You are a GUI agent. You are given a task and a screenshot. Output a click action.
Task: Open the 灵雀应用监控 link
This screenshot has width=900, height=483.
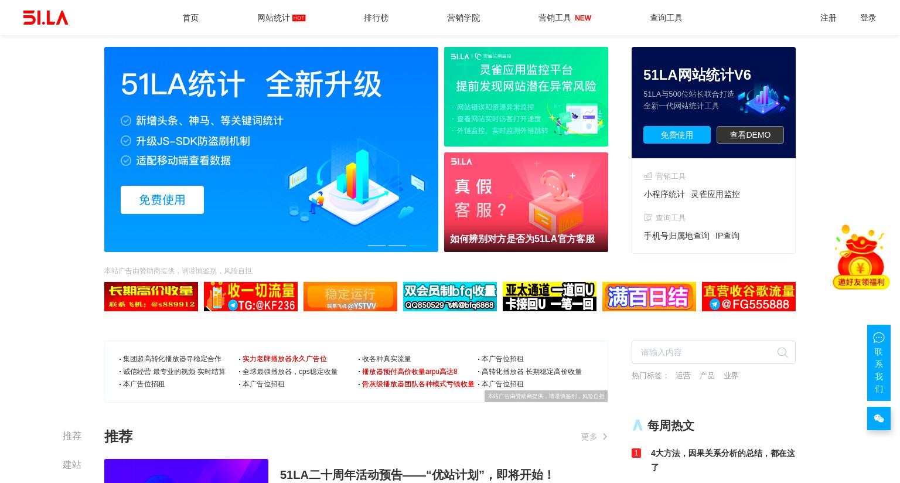(715, 194)
